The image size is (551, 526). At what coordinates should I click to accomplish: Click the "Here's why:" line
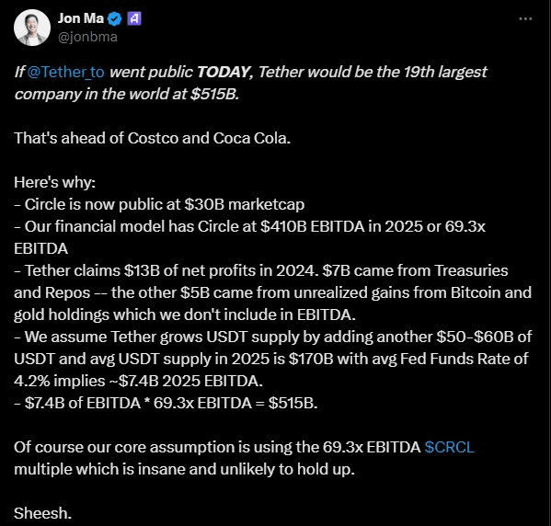(55, 182)
